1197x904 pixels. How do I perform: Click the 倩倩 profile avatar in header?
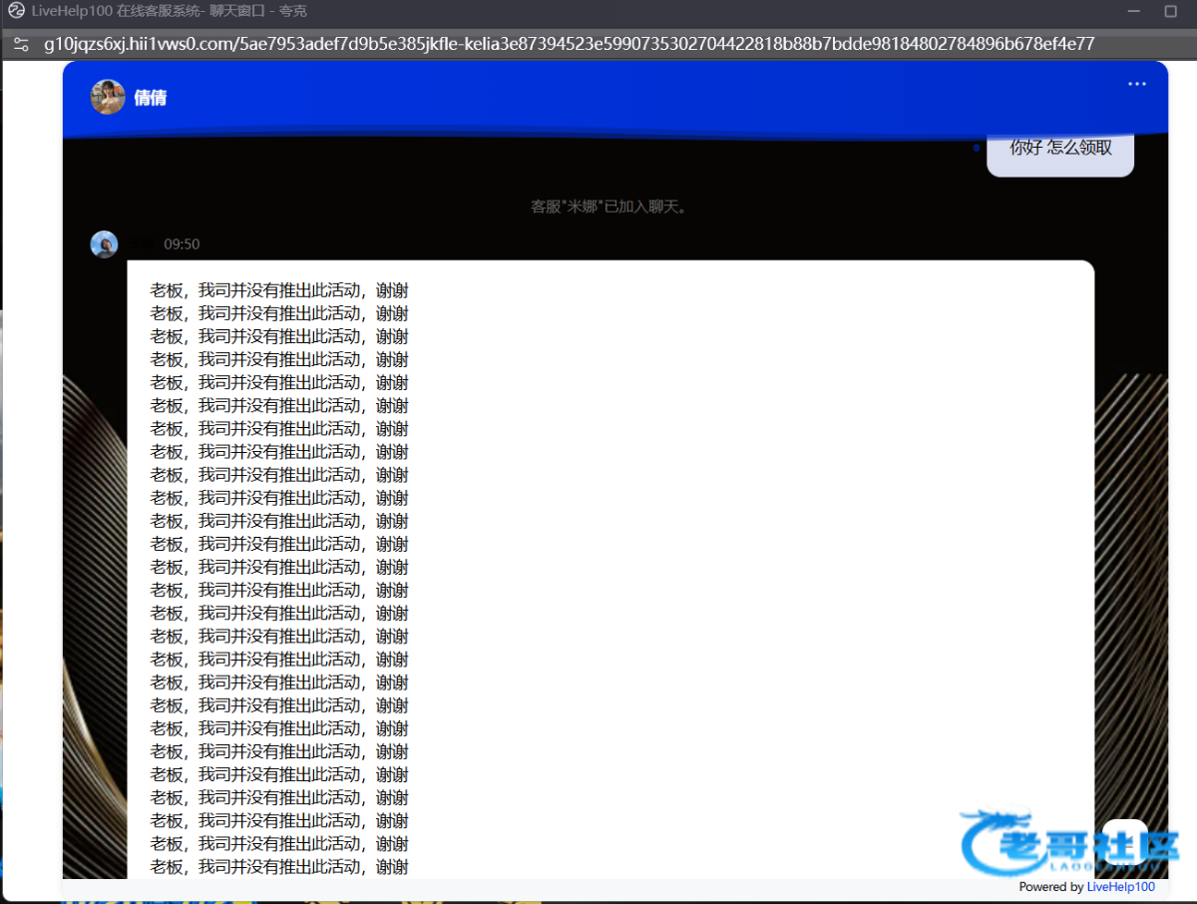click(107, 97)
